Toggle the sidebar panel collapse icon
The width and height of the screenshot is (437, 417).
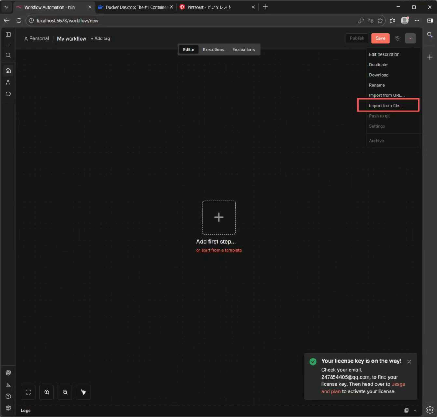tap(8, 35)
